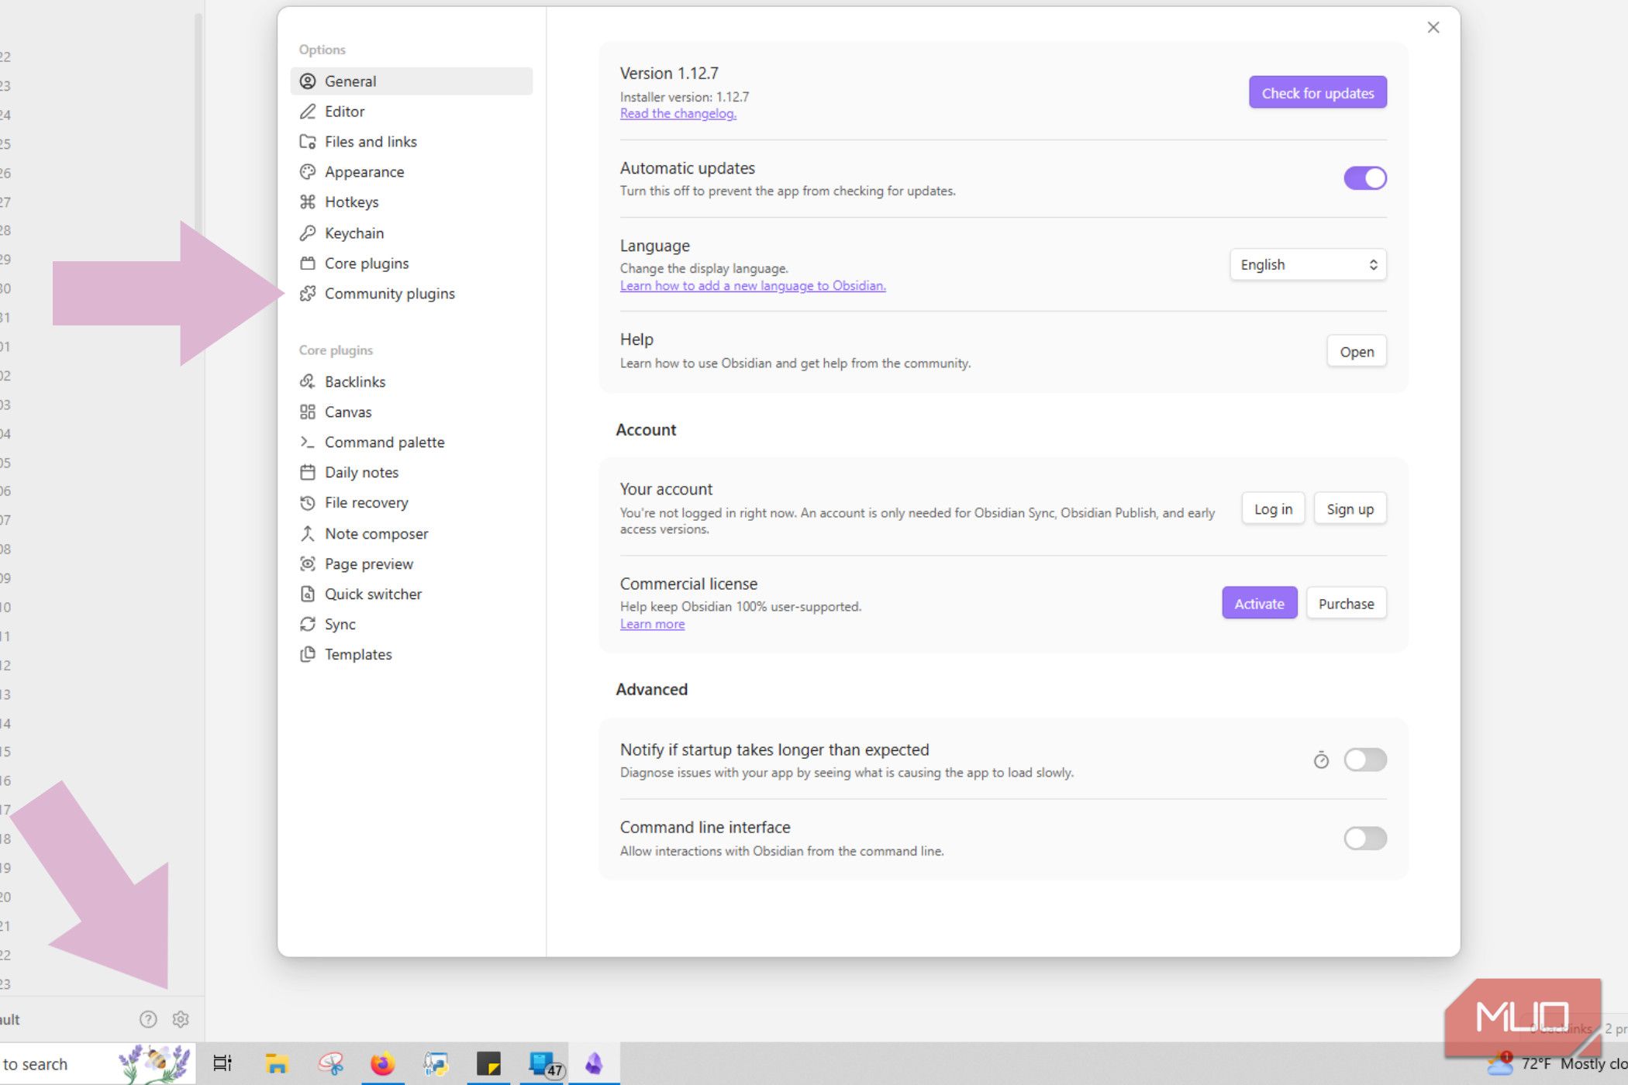
Task: Open Task View on the taskbar
Action: (x=222, y=1063)
